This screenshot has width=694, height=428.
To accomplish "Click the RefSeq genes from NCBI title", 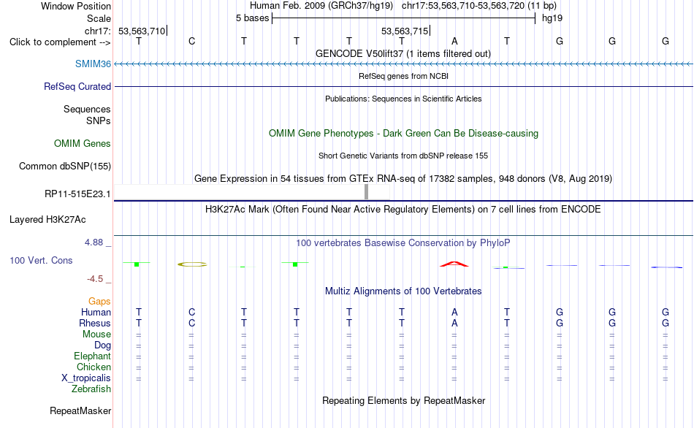I will point(403,76).
